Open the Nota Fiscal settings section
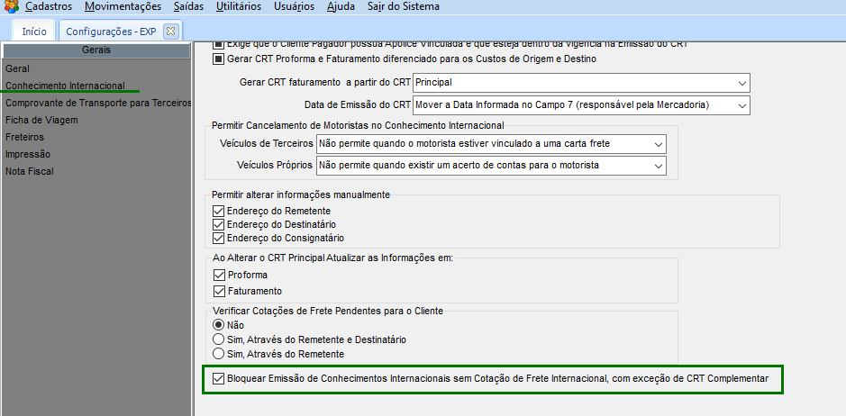The height and width of the screenshot is (416, 846). pyautogui.click(x=30, y=171)
